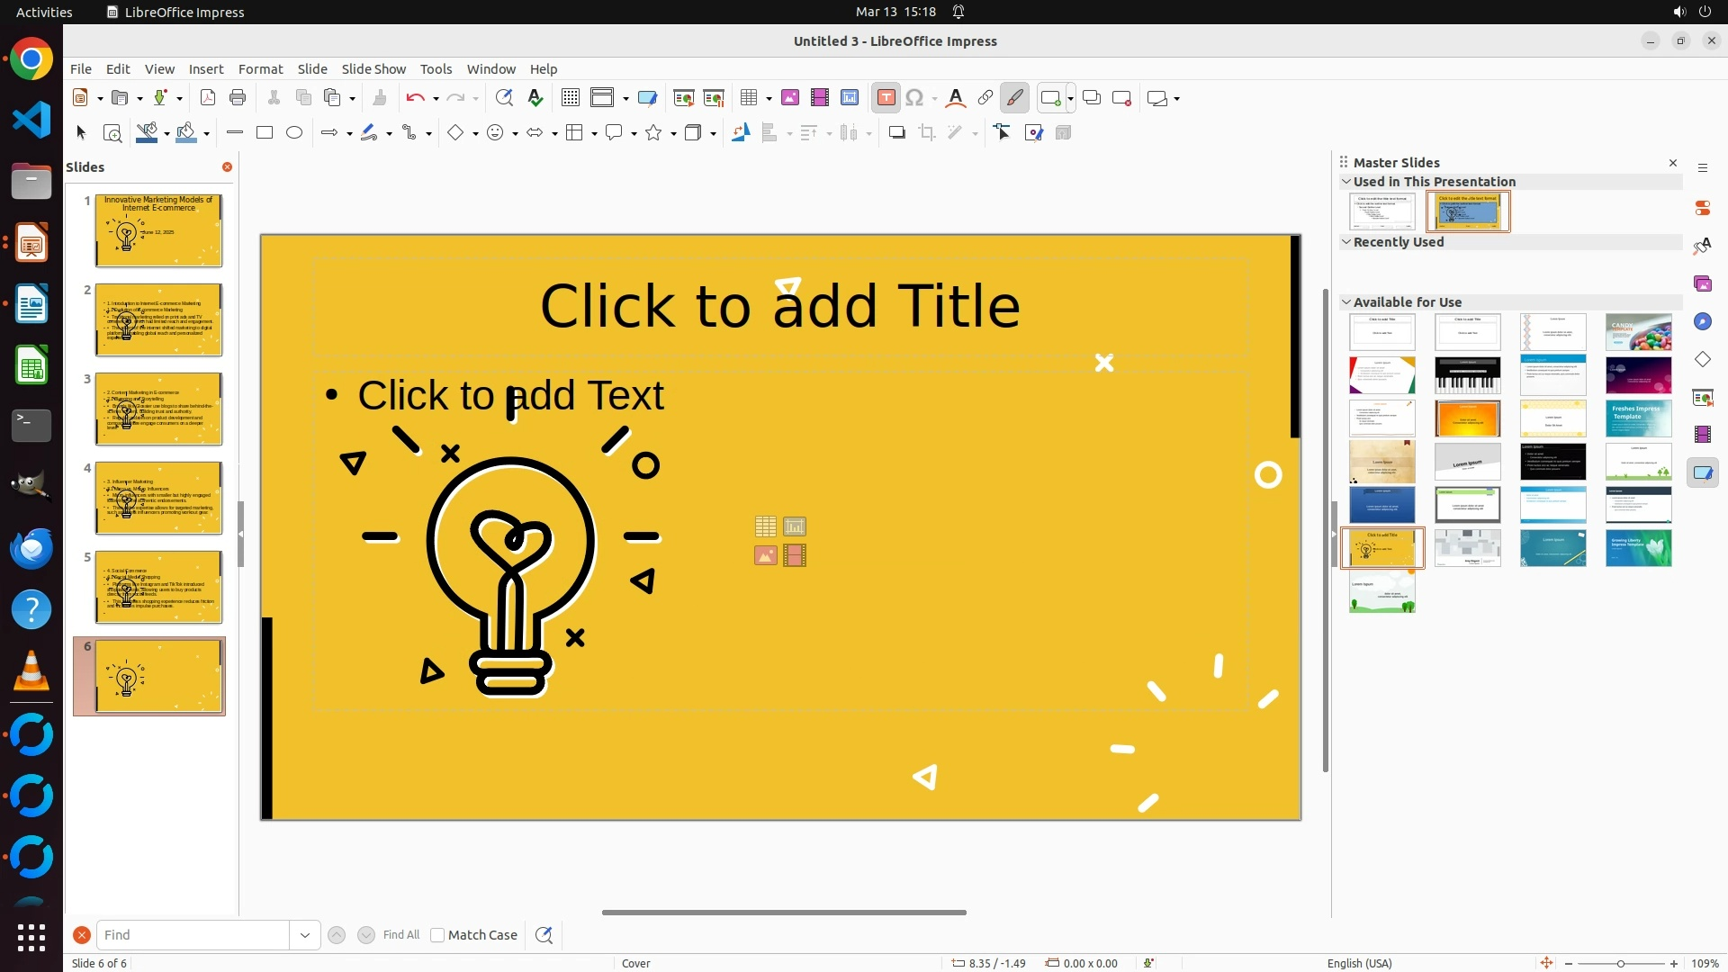Click the zoom slider handle
The width and height of the screenshot is (1728, 972).
[x=1620, y=963]
